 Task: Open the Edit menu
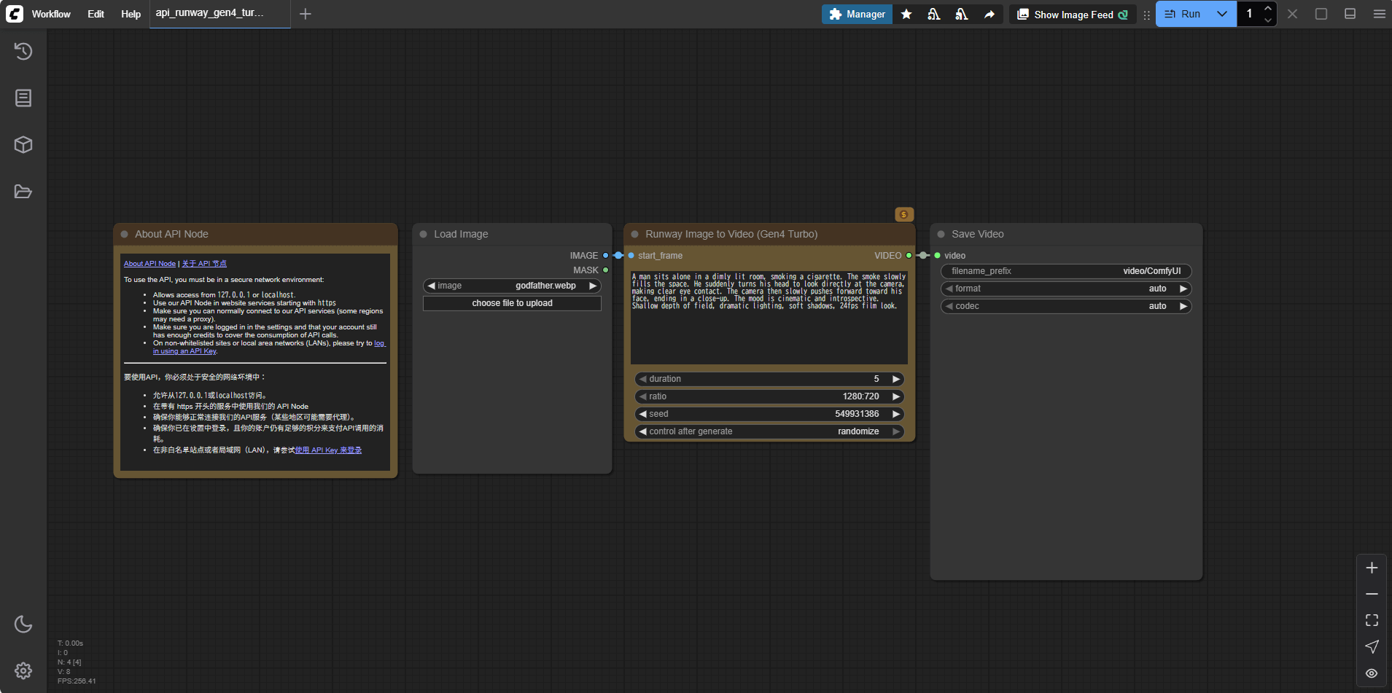point(96,14)
